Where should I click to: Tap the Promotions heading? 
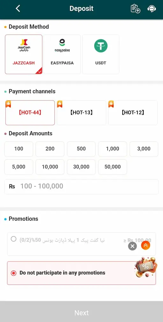click(24, 219)
